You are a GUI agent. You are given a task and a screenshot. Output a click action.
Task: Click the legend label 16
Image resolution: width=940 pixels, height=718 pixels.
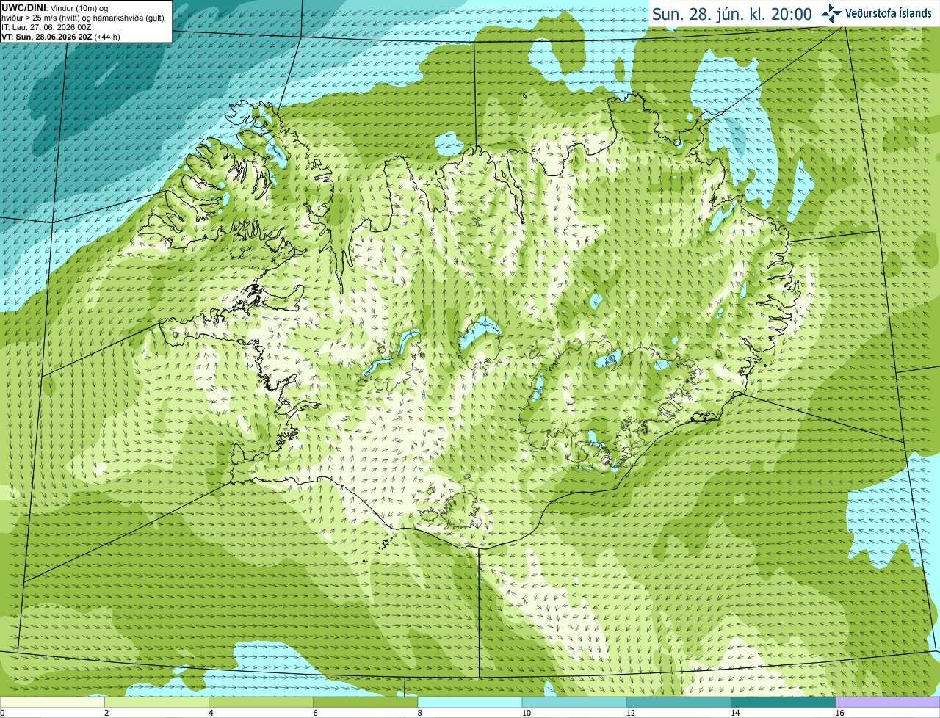coord(839,713)
